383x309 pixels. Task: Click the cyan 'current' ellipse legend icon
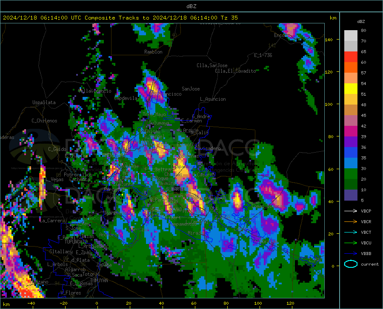(351, 264)
